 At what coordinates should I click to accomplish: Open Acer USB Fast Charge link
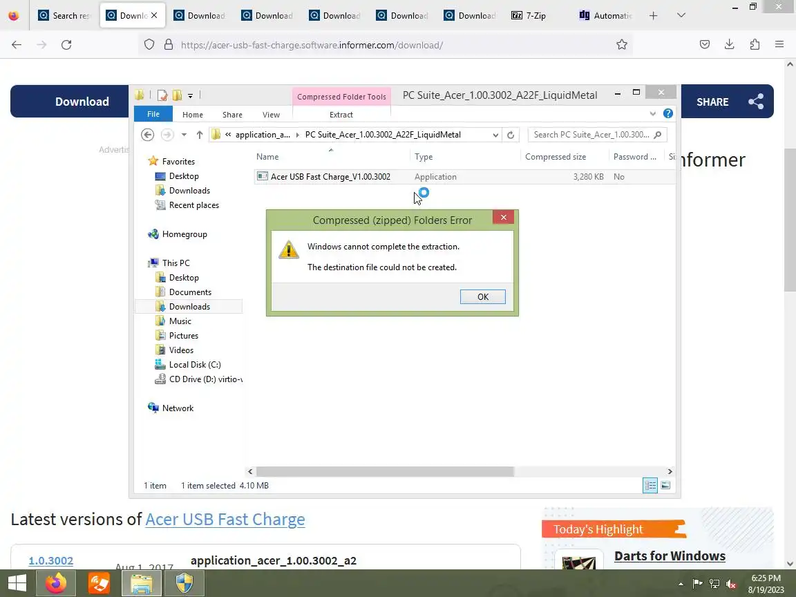(225, 520)
